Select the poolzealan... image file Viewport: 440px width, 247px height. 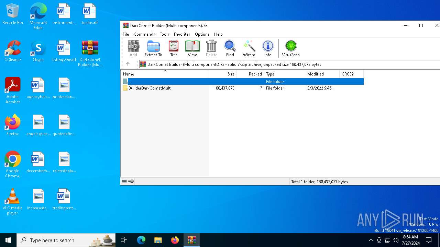tap(64, 89)
